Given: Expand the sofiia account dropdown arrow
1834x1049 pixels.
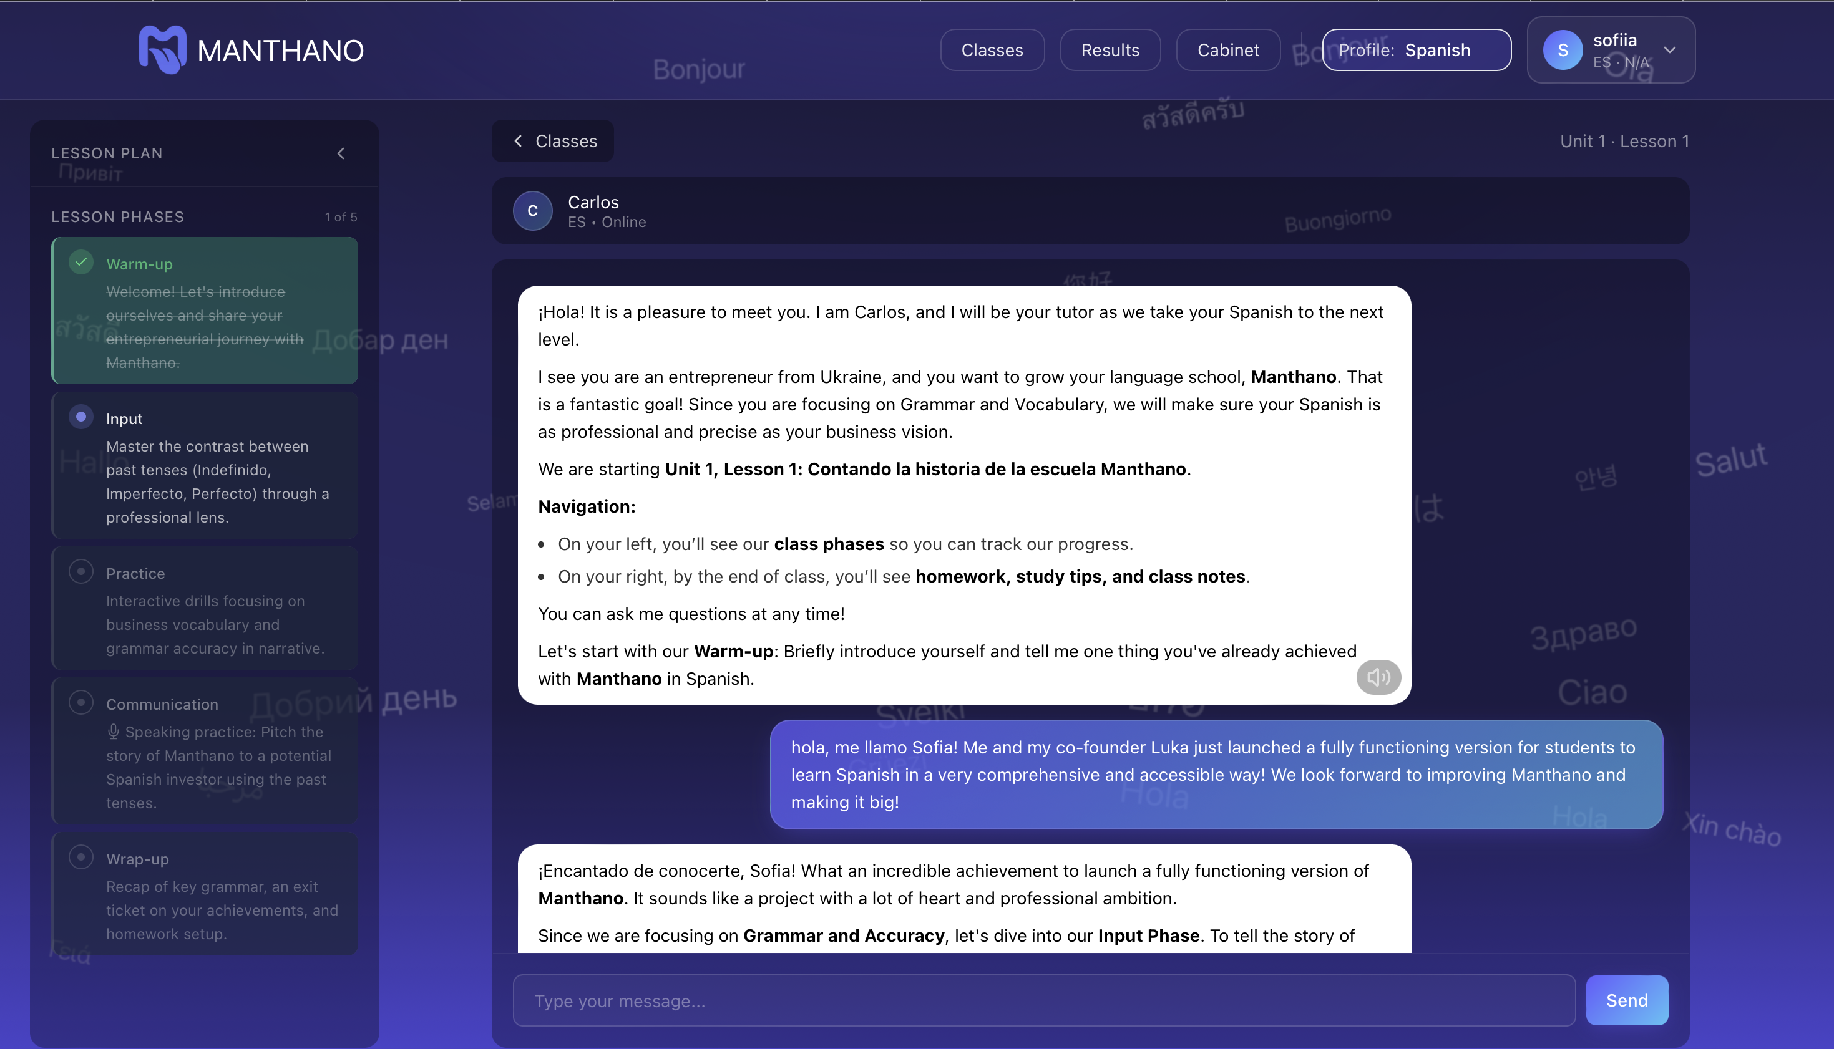Looking at the screenshot, I should [1670, 50].
